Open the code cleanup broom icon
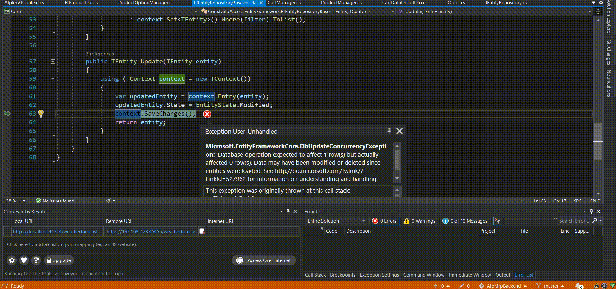Viewport: 616px width, 289px height. (108, 201)
